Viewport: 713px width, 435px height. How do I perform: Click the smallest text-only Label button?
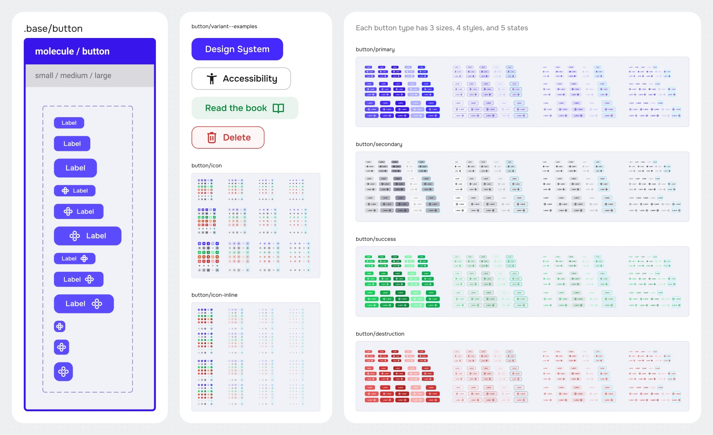(69, 123)
